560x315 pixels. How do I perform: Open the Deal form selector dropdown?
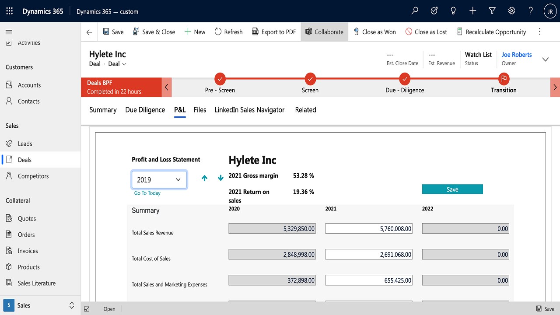coord(117,64)
